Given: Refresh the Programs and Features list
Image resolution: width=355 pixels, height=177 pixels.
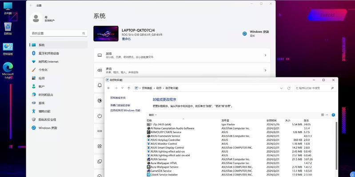Looking at the screenshot, I should (289, 88).
